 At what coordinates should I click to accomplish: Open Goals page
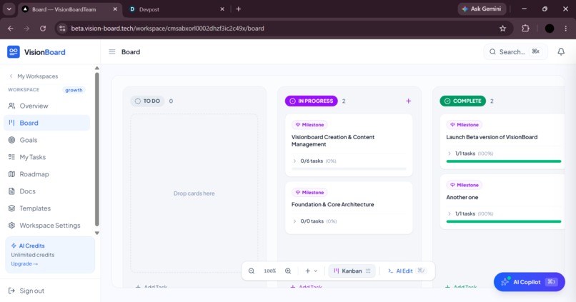pos(46,140)
